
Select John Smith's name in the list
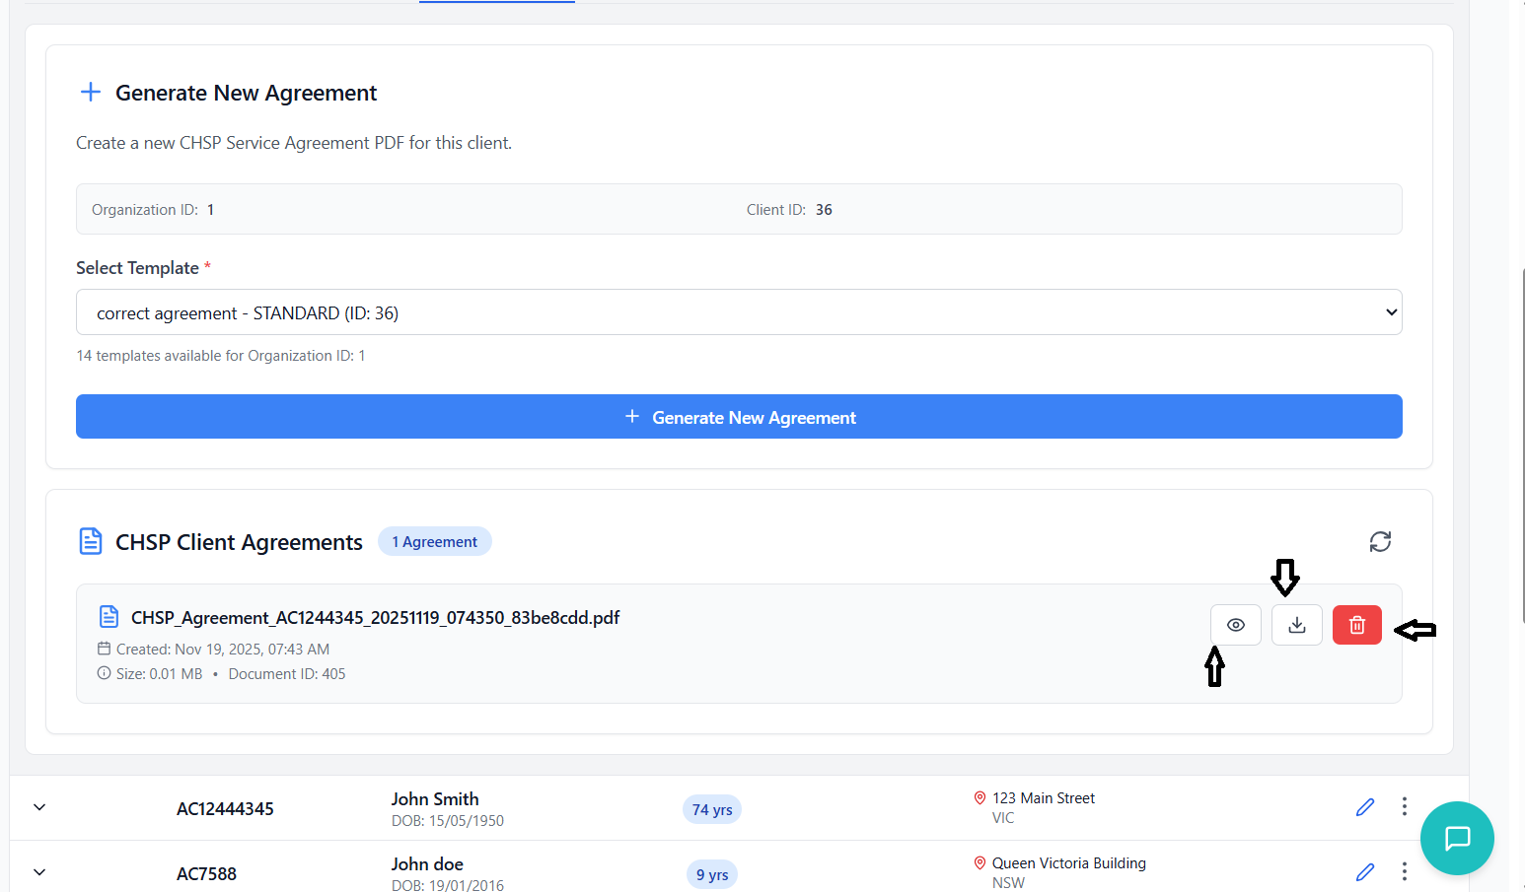[x=435, y=799]
